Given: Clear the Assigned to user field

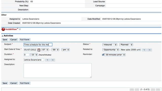Looking at the screenshot, I should [53, 60].
